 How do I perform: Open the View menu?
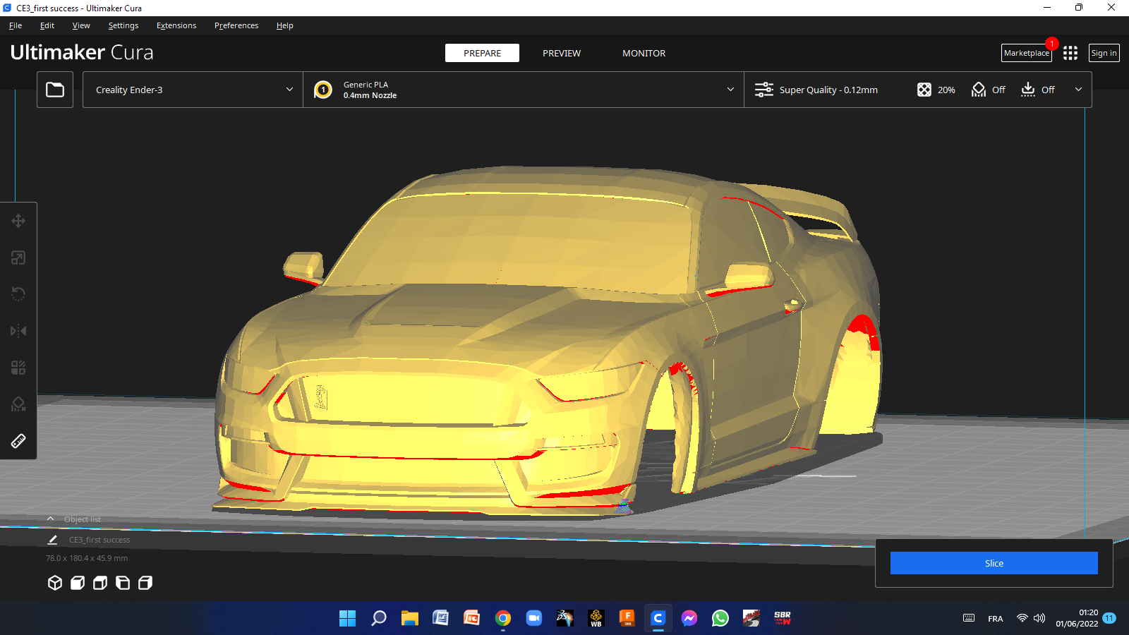(x=81, y=25)
